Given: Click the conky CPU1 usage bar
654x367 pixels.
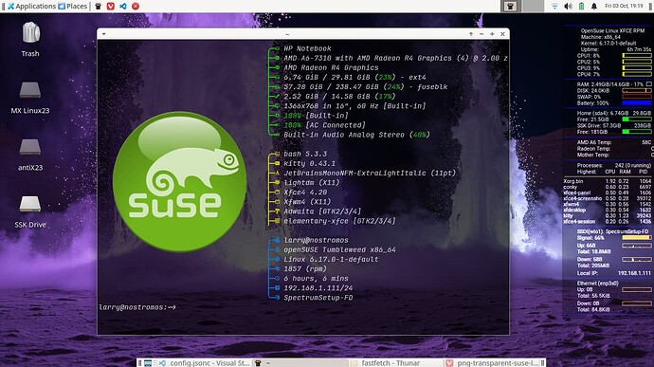Looking at the screenshot, I should [637, 56].
